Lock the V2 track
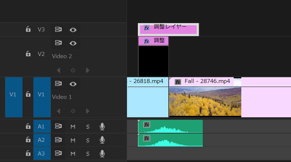This screenshot has width=291, height=162. click(28, 54)
